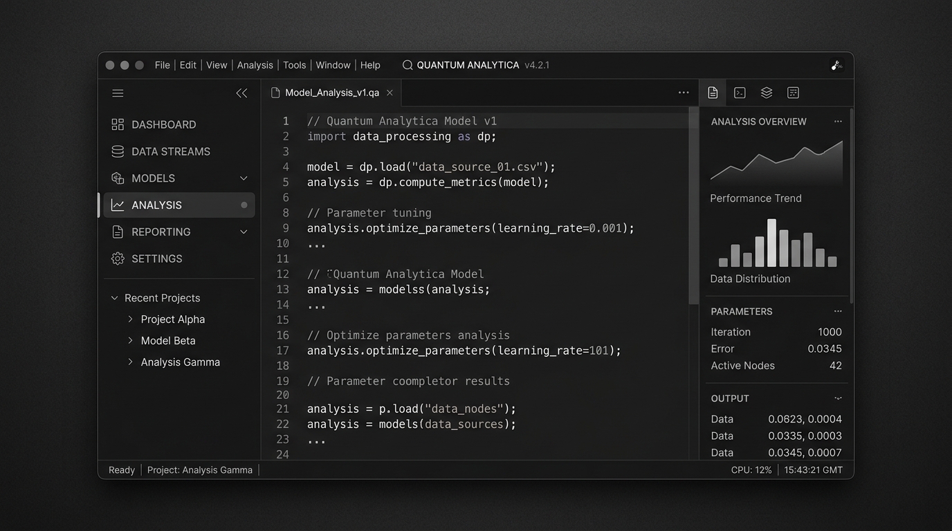Open Analysis Overview options ellipsis
This screenshot has width=952, height=531.
[838, 122]
